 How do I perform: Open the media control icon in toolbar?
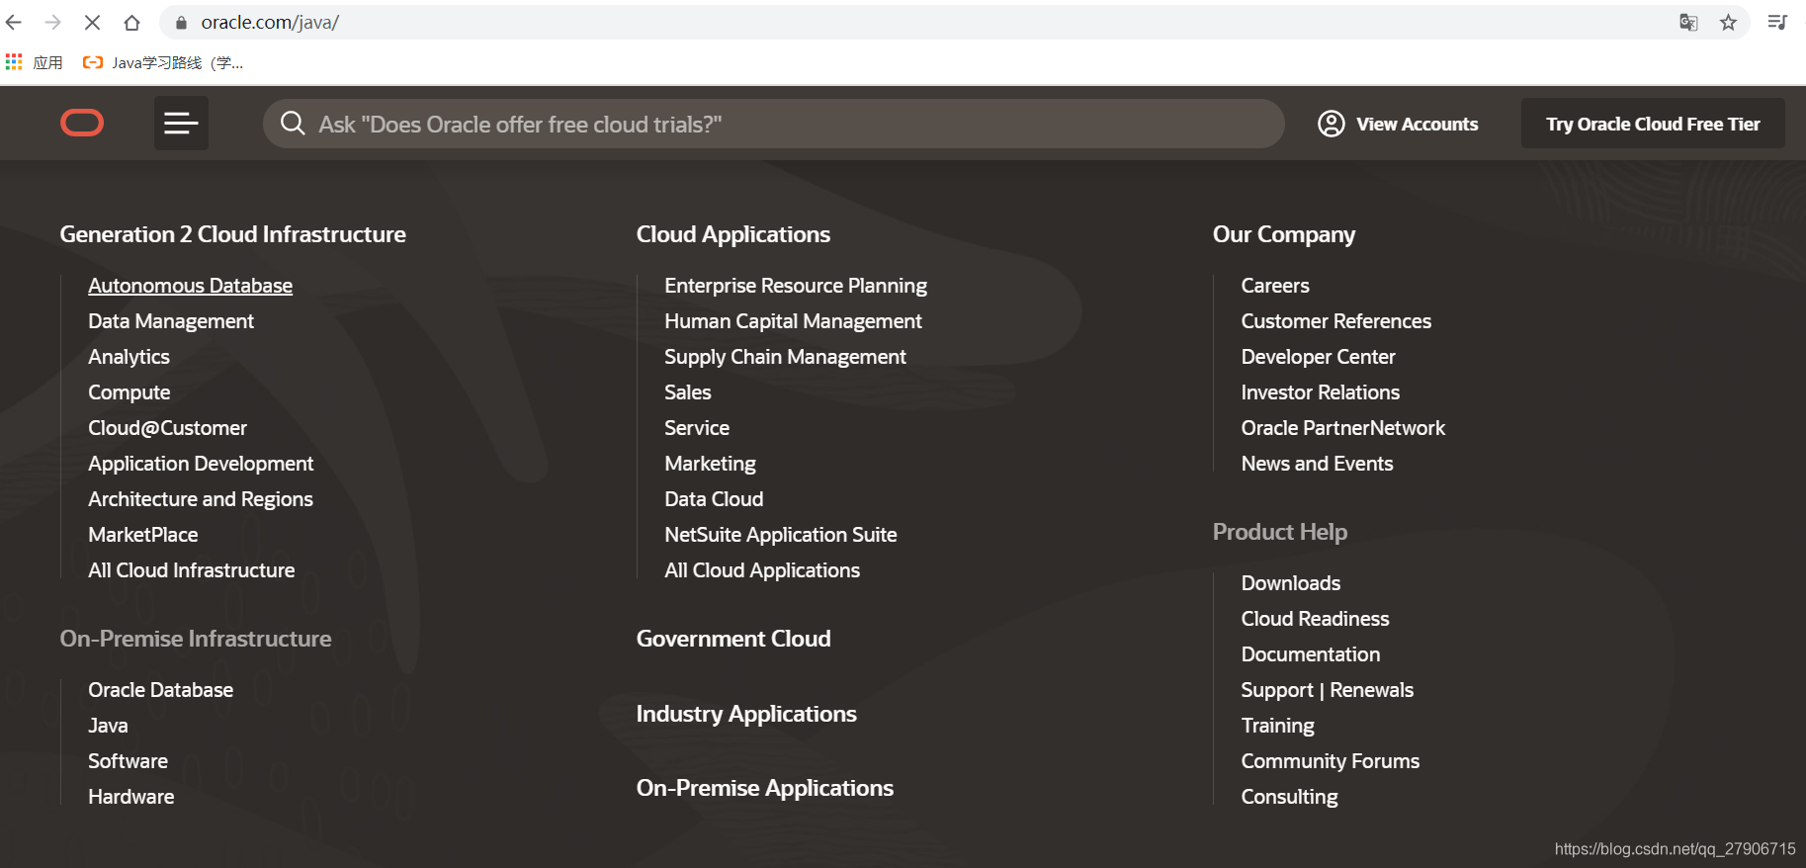tap(1777, 22)
